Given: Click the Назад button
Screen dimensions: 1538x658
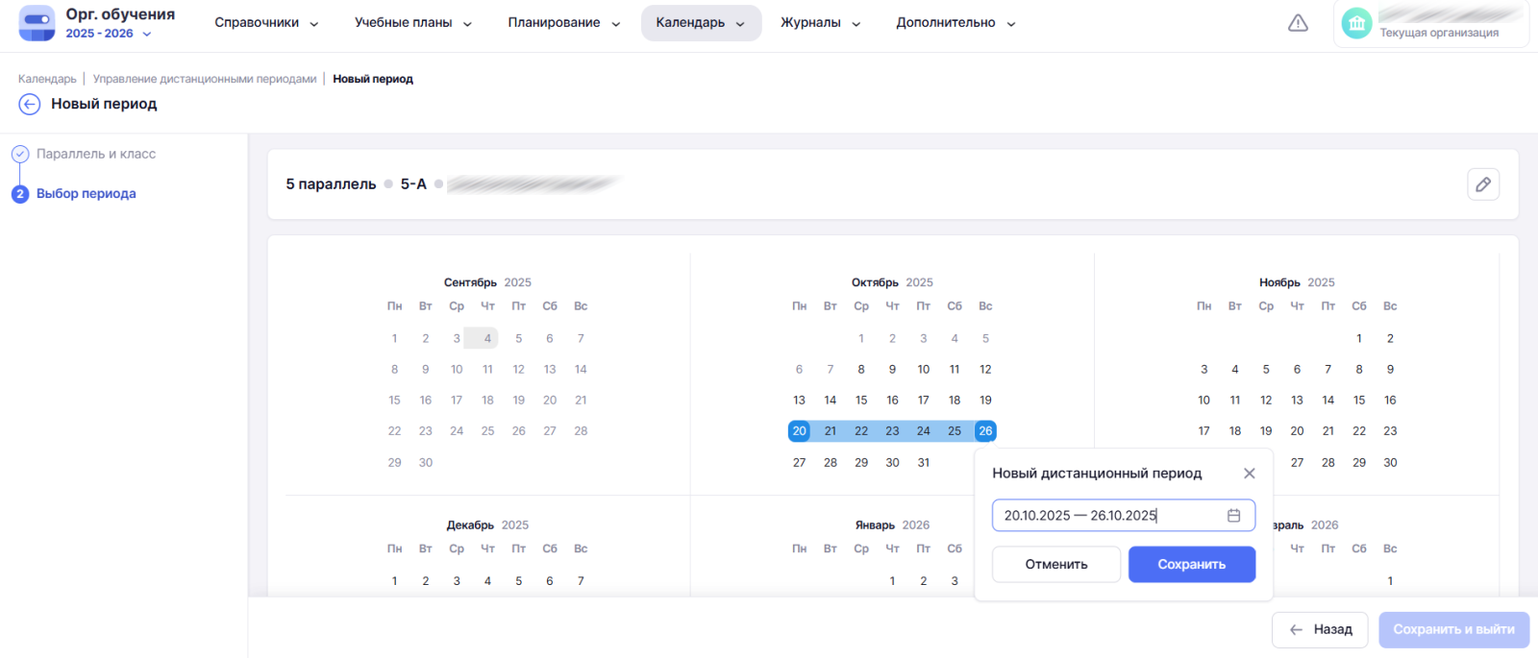Looking at the screenshot, I should click(x=1320, y=630).
